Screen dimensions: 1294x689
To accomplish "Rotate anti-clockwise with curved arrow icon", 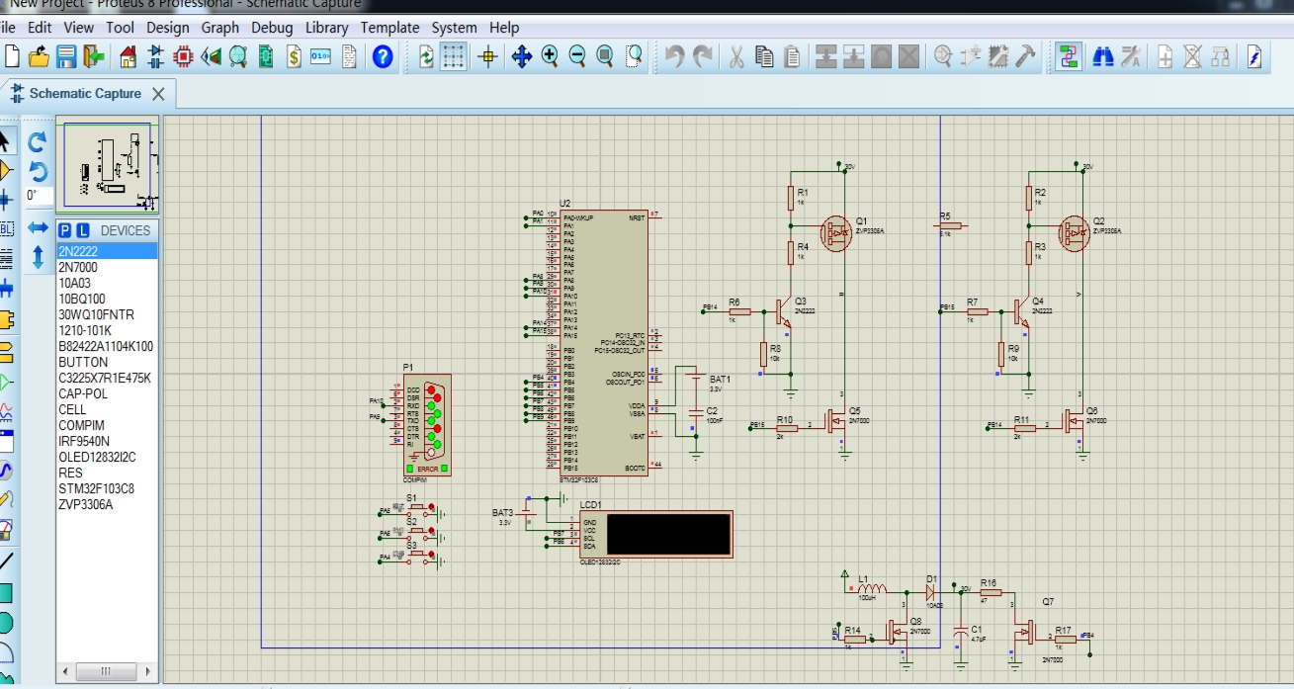I will coord(38,171).
